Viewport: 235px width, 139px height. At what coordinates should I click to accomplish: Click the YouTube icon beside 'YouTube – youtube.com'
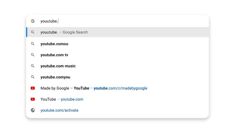33,99
